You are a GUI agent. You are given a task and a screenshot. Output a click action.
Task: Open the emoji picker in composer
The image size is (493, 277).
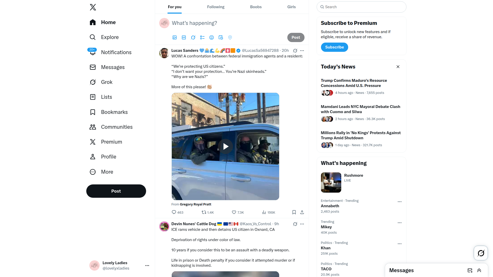[x=212, y=37]
